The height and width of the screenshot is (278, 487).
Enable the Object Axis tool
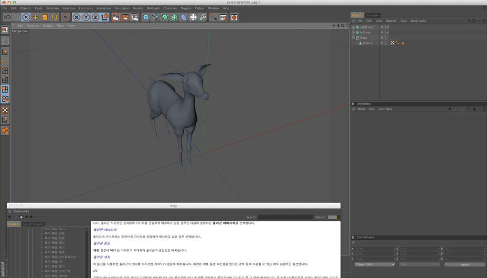point(5,61)
